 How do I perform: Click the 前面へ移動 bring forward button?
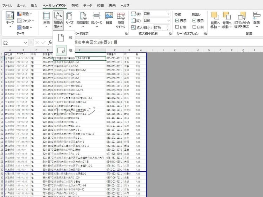(x=215, y=20)
